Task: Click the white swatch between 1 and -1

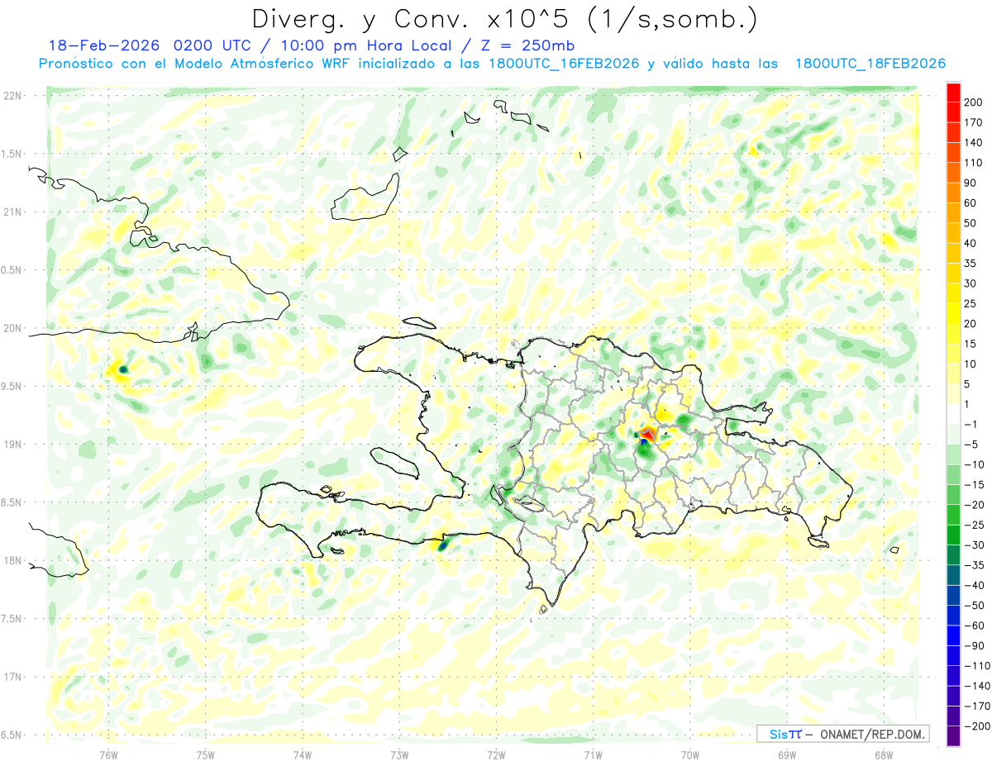Action: tap(953, 414)
